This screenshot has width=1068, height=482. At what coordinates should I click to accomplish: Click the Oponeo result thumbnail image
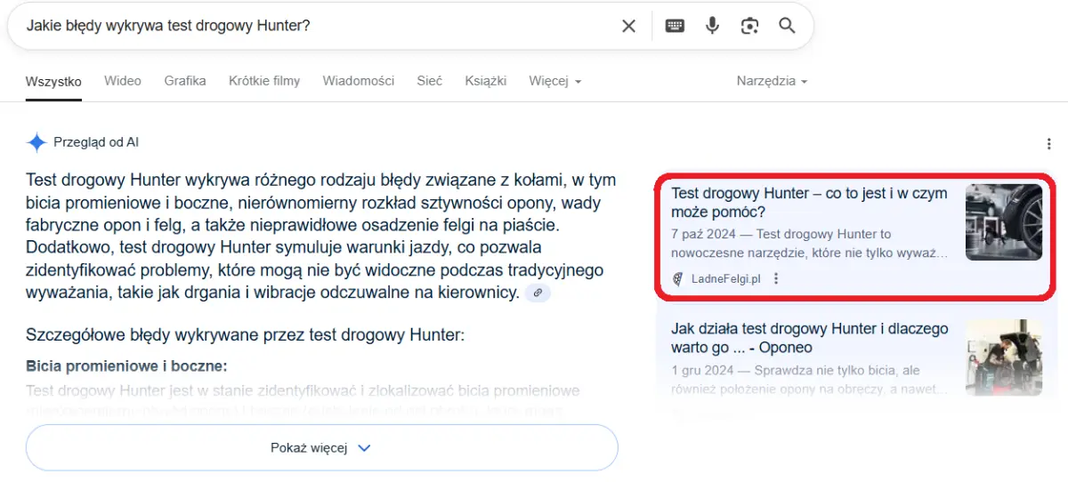click(1003, 357)
